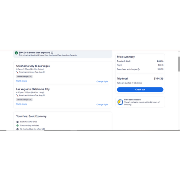Click the scroll up arrow of page scrollbar
The width and height of the screenshot is (180, 180).
point(179,52)
